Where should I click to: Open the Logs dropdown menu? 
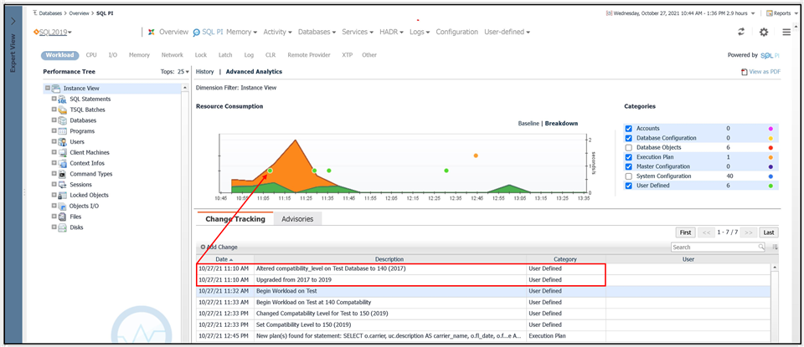coord(420,32)
